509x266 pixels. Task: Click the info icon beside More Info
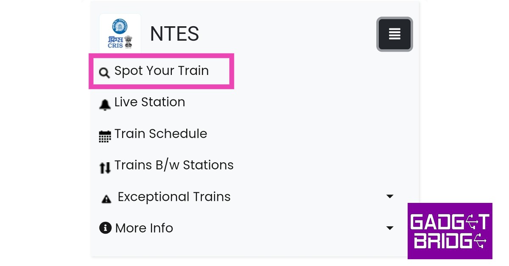(x=105, y=228)
